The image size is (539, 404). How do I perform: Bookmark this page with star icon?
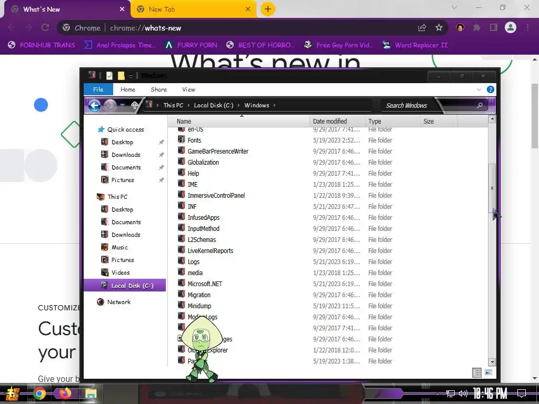[x=439, y=28]
